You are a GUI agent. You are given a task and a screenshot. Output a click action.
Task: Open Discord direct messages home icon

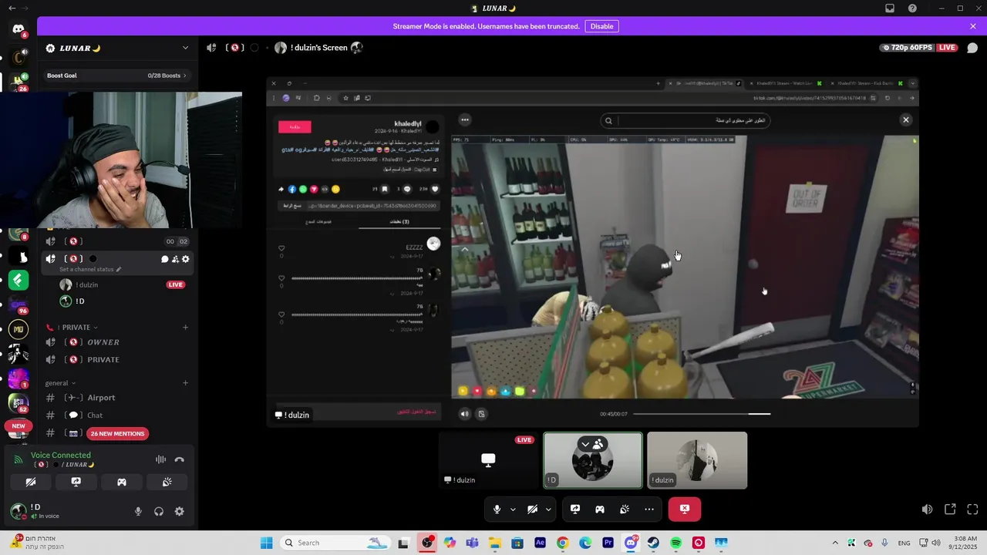pos(19,29)
